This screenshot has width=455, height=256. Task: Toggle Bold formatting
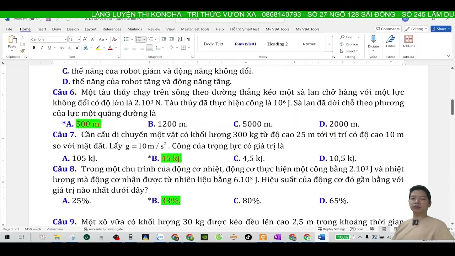34,48
